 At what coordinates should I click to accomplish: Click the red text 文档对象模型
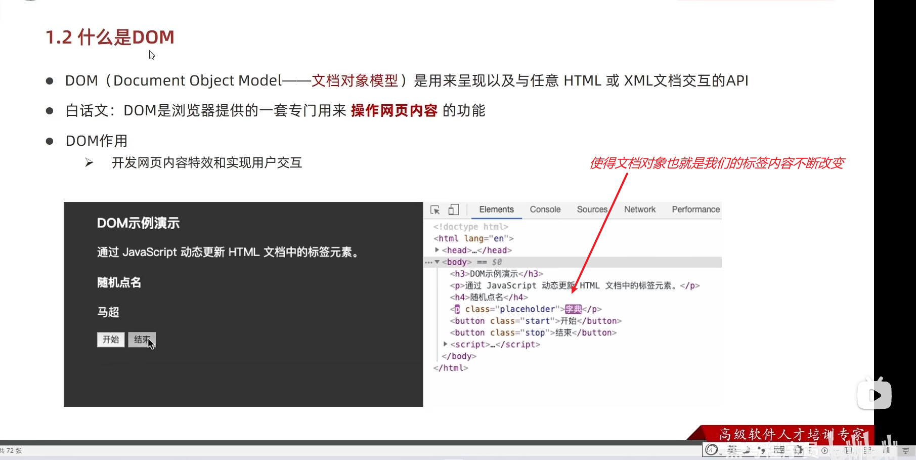(355, 80)
